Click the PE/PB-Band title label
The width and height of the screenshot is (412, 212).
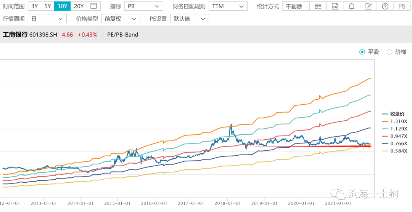123,35
